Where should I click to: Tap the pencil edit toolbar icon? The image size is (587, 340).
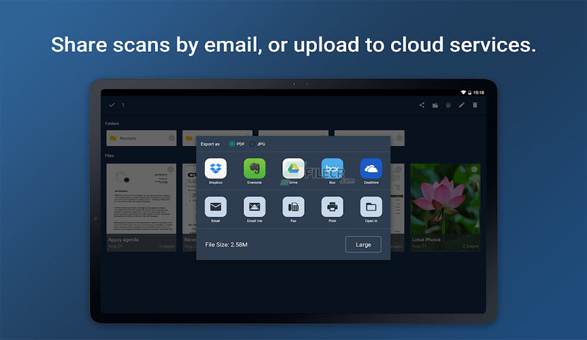click(x=461, y=105)
